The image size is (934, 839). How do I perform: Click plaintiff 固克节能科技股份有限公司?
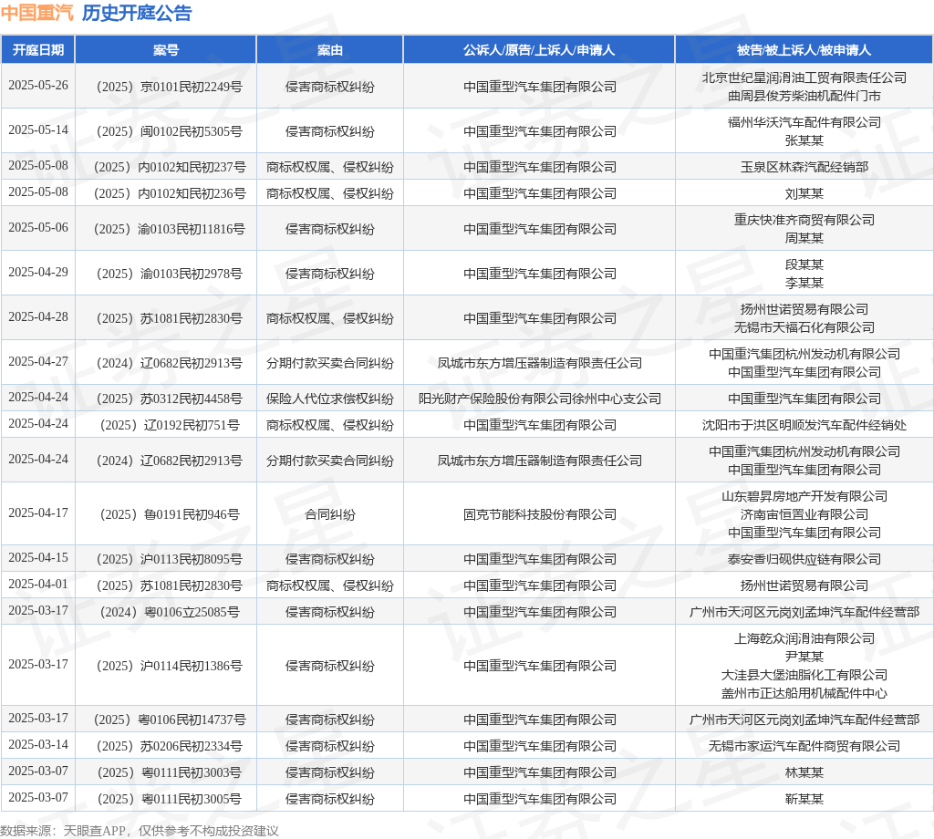pos(539,514)
